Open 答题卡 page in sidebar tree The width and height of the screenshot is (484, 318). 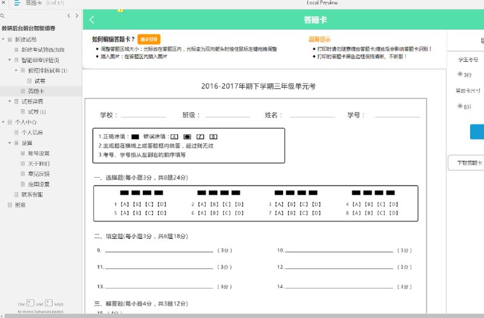[x=36, y=91]
